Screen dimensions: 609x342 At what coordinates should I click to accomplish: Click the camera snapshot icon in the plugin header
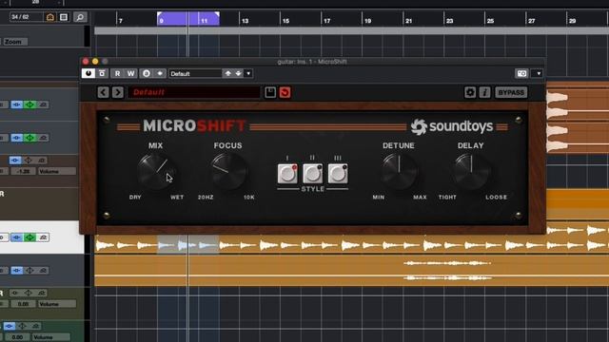point(521,73)
